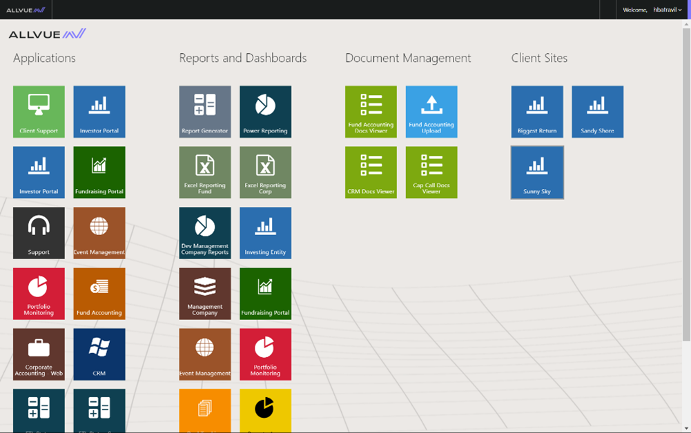Viewport: 691px width, 433px height.
Task: Open Portfolio Monitoring under Reports and Dashboards
Action: click(265, 354)
